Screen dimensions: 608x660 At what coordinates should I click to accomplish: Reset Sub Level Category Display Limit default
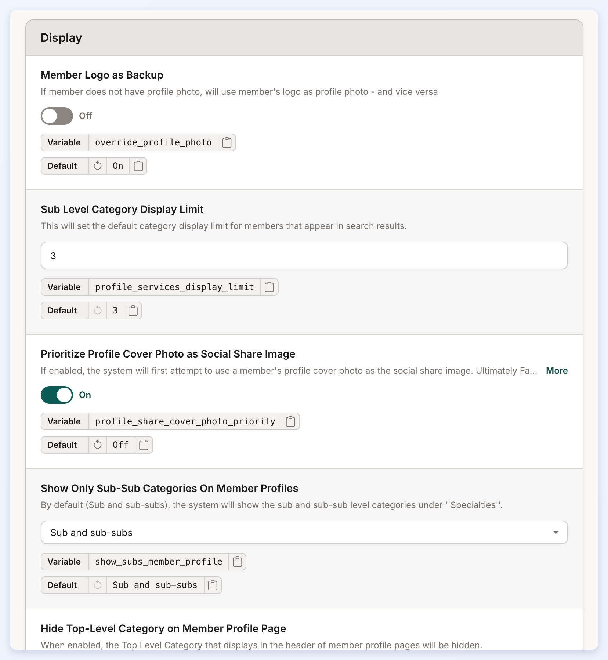(x=98, y=311)
